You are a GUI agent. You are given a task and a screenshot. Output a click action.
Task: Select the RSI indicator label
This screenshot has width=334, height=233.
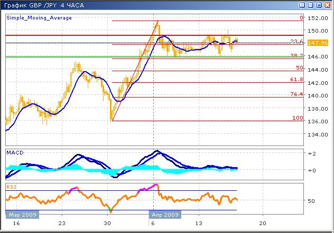point(11,186)
